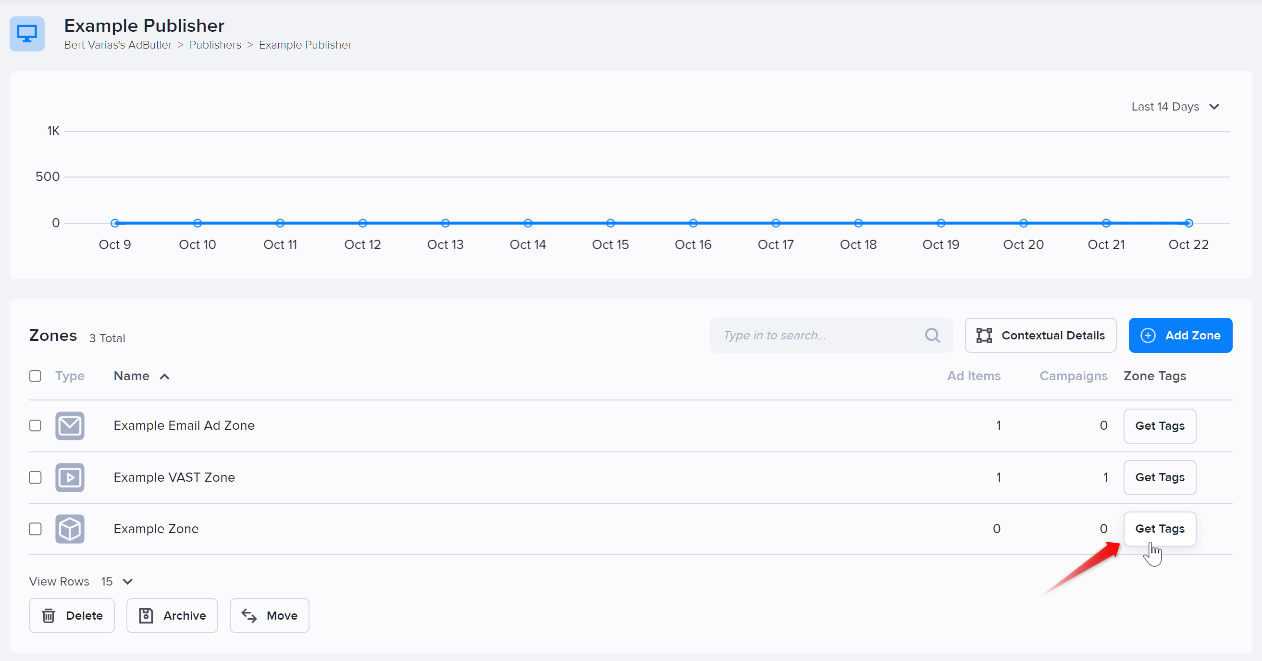
Task: Select the Oct 22 chart data point
Action: [1188, 223]
